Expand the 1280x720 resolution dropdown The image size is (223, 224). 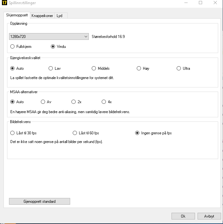point(49,37)
